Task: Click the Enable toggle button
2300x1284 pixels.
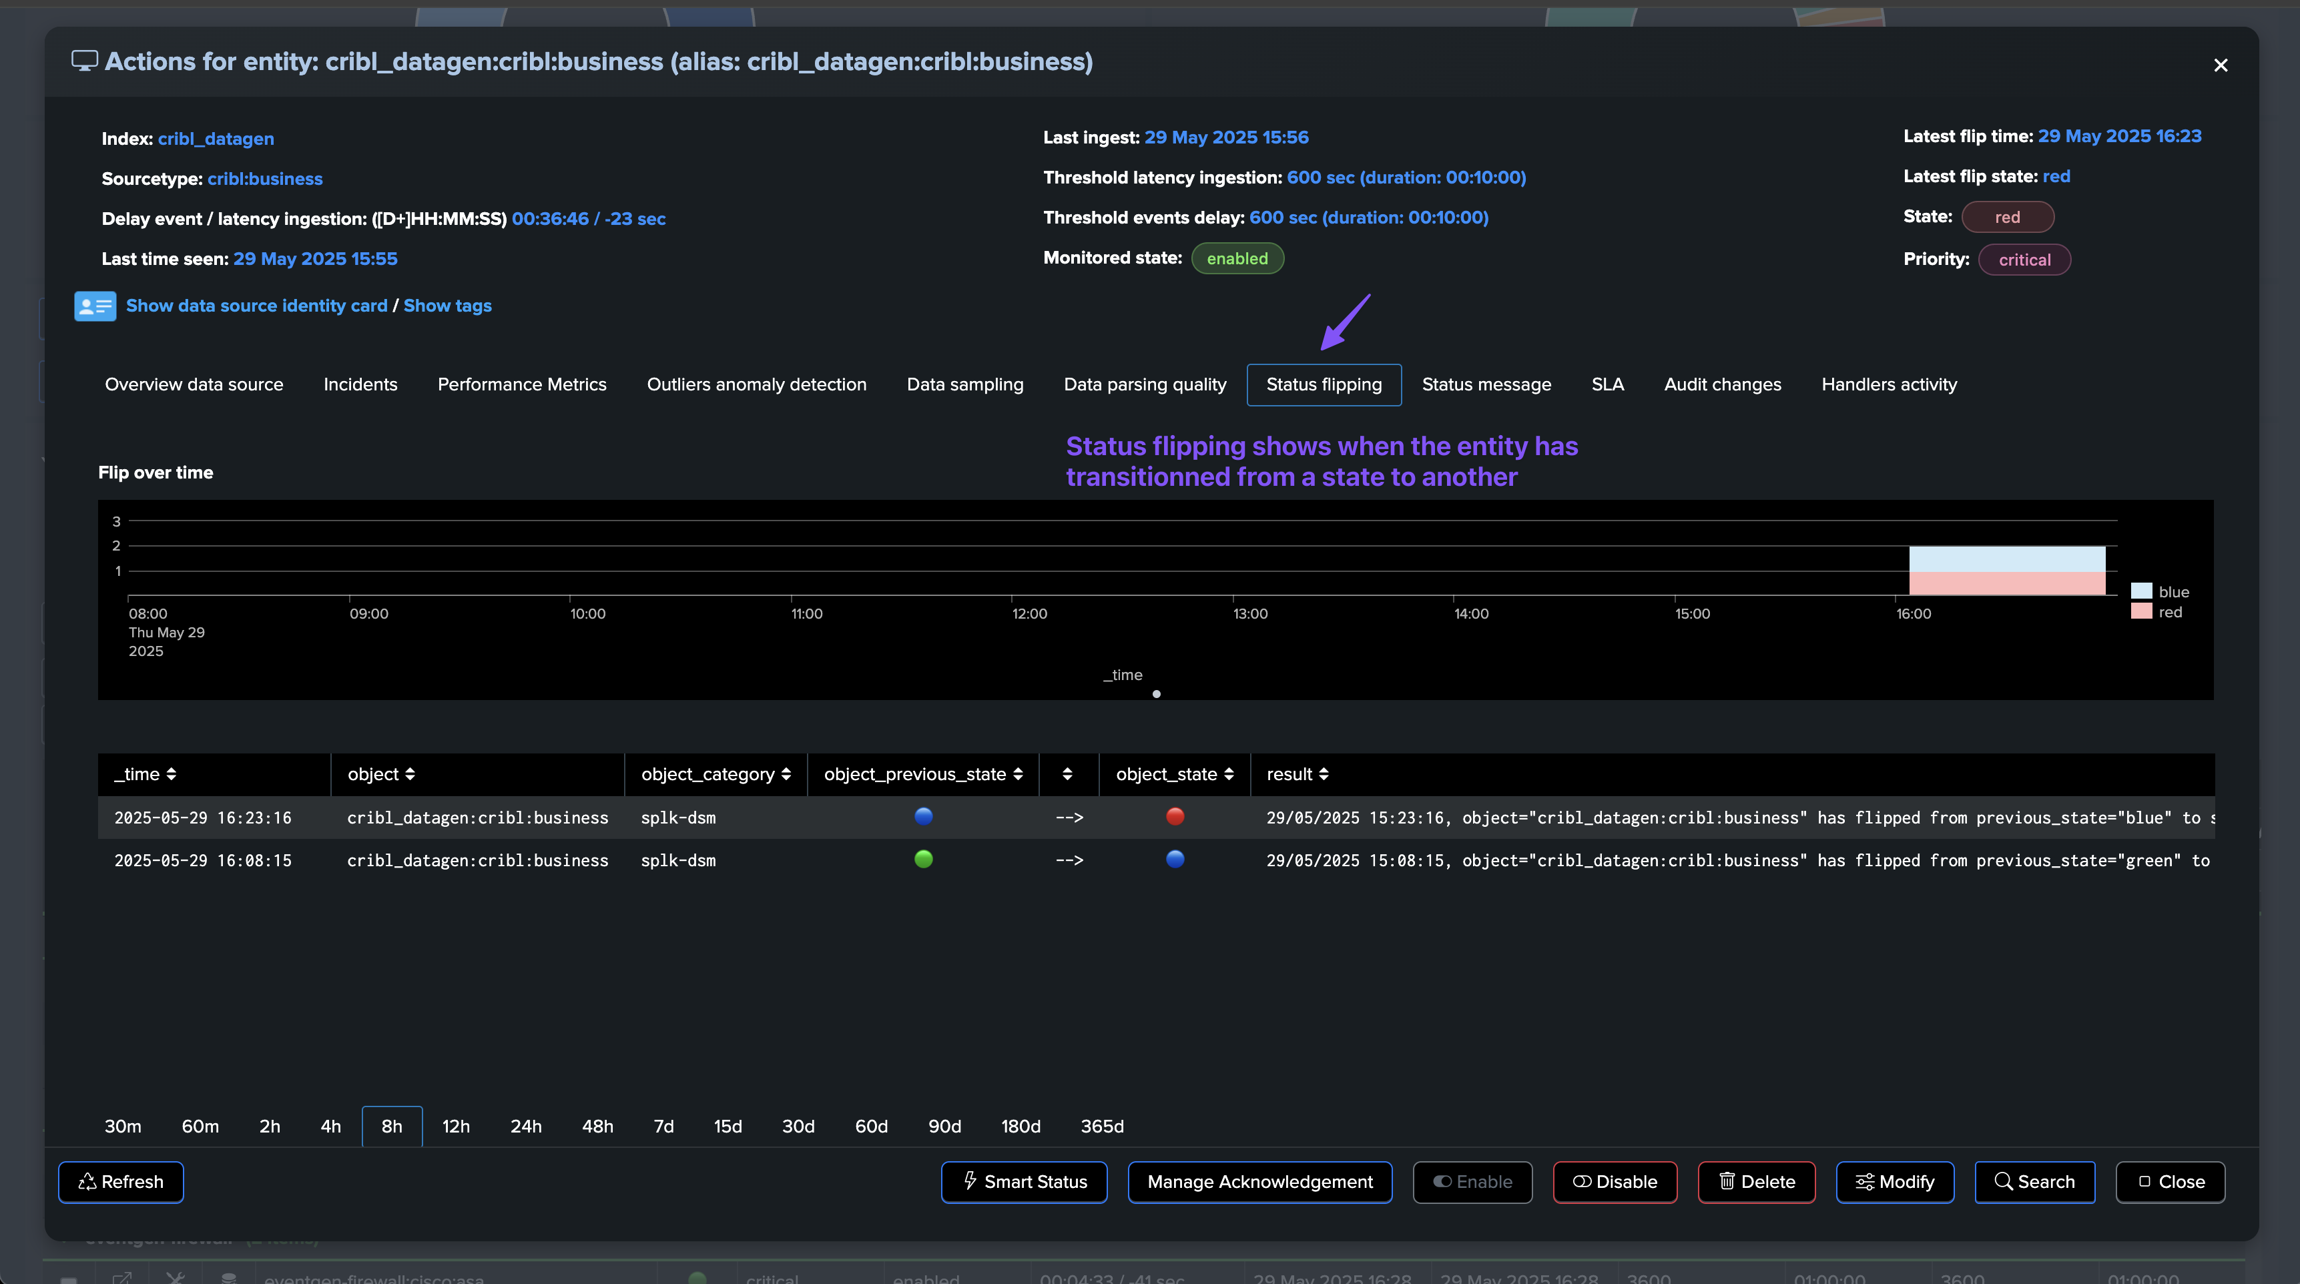Action: point(1472,1182)
